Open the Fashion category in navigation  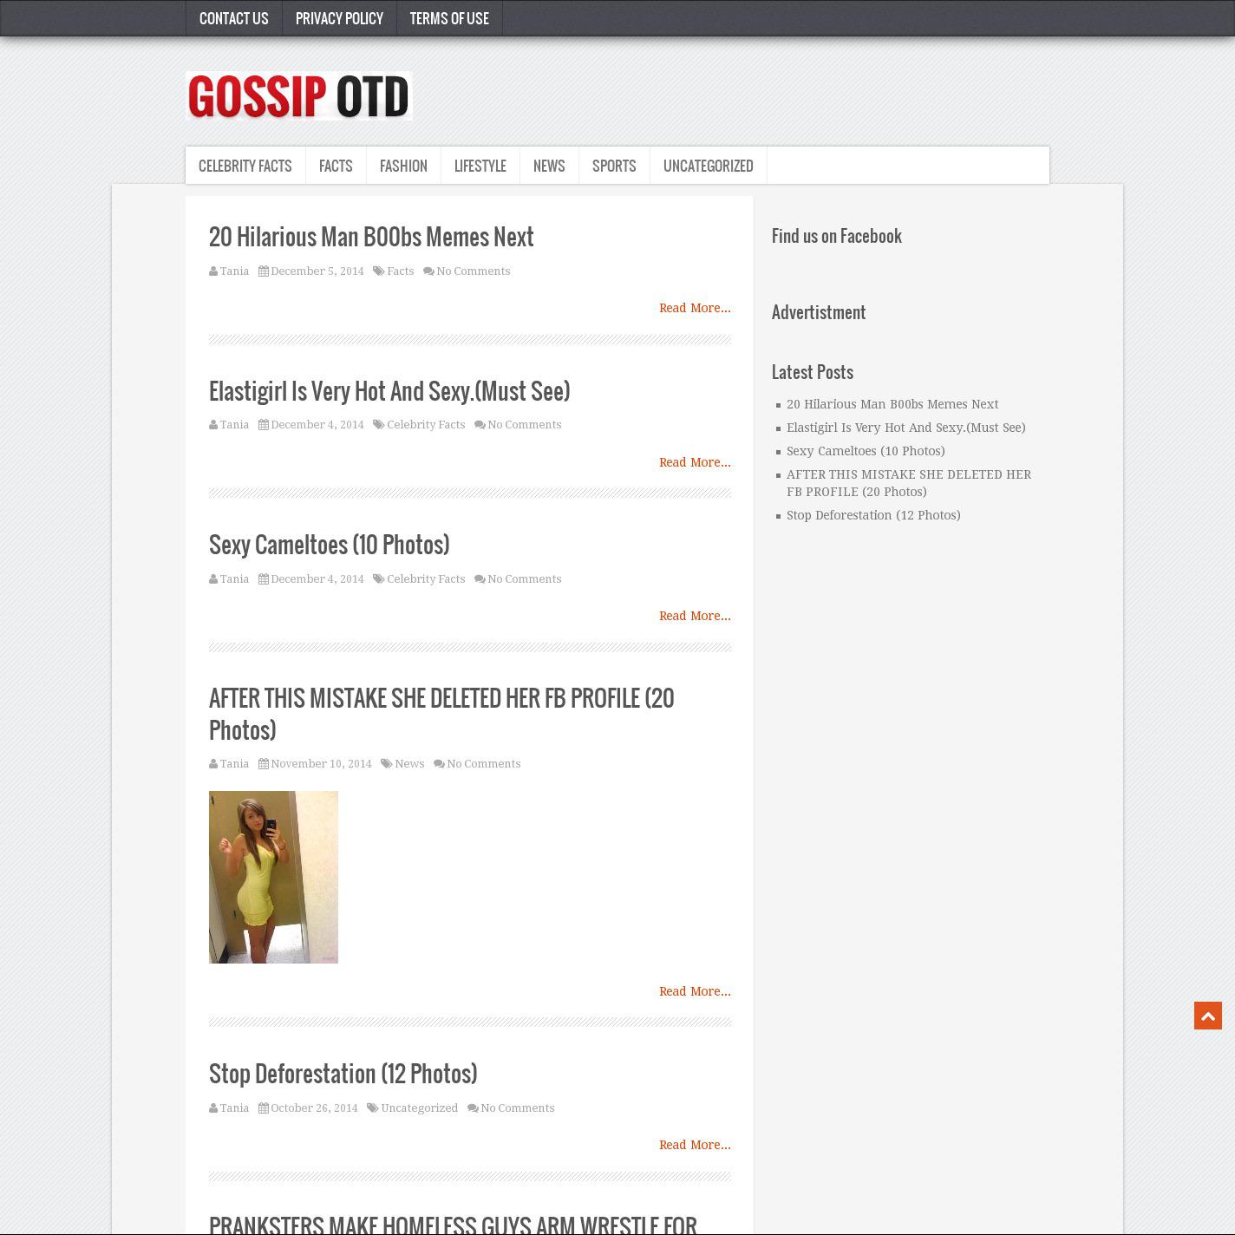coord(403,166)
